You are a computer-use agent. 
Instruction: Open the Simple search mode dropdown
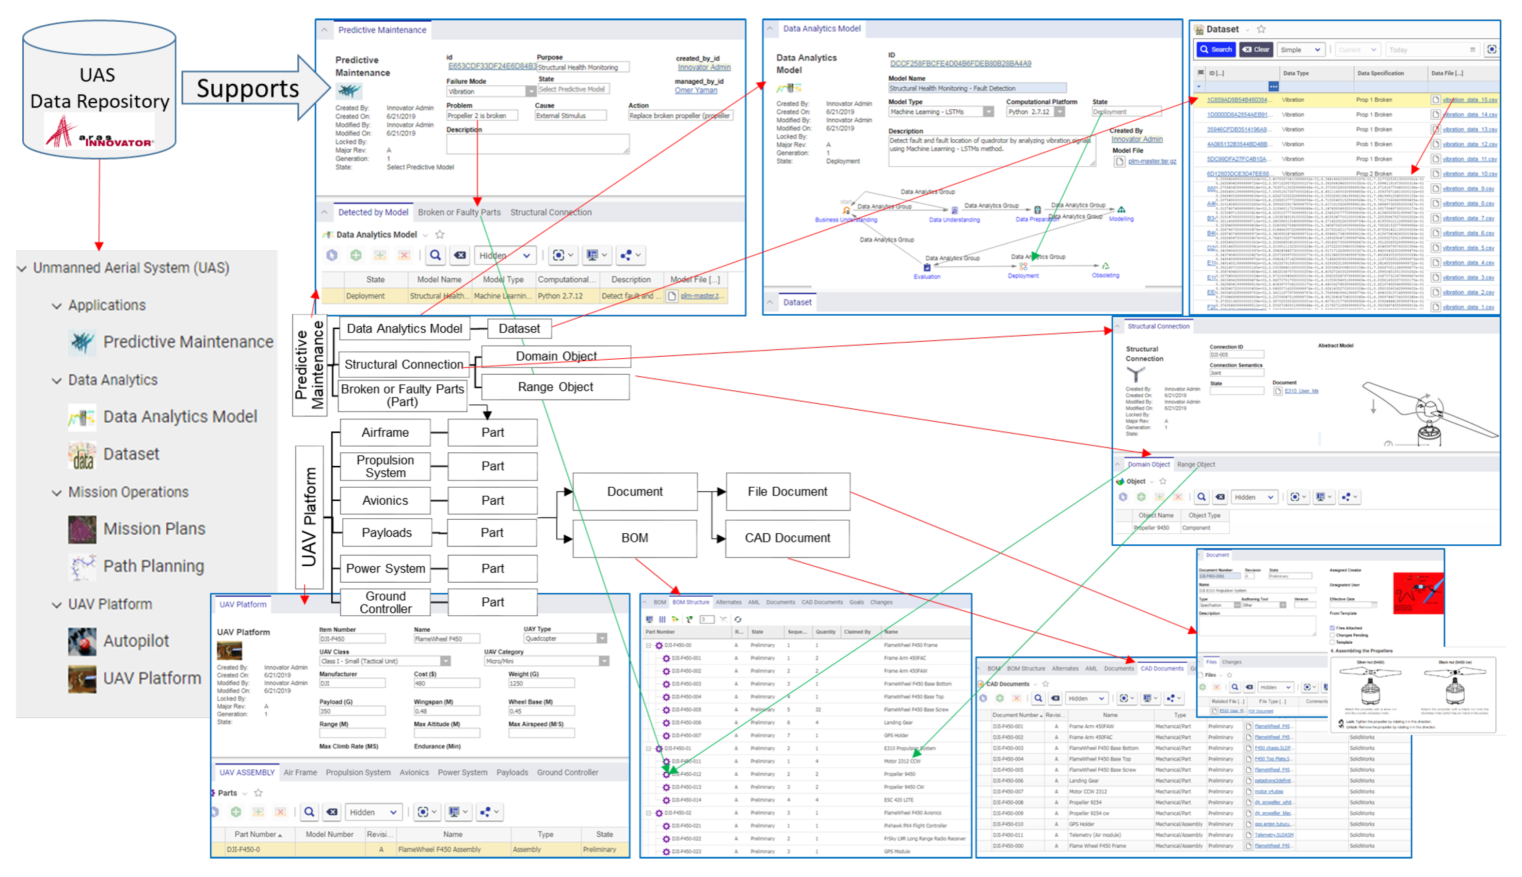click(1301, 50)
